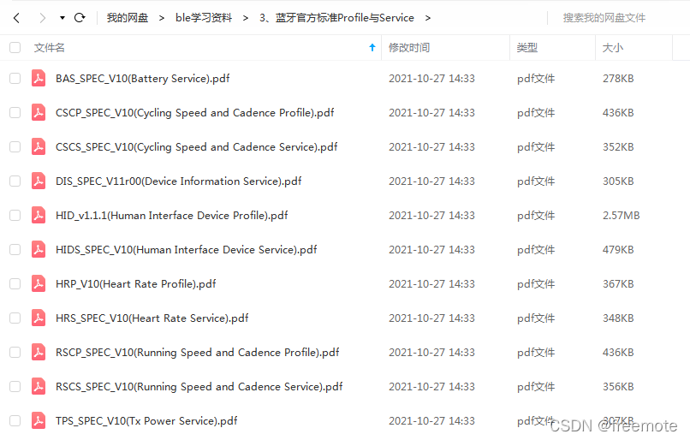Image resolution: width=690 pixels, height=440 pixels.
Task: Select DIS_SPEC_V11r00(Device Information Service).pdf
Action: (179, 181)
